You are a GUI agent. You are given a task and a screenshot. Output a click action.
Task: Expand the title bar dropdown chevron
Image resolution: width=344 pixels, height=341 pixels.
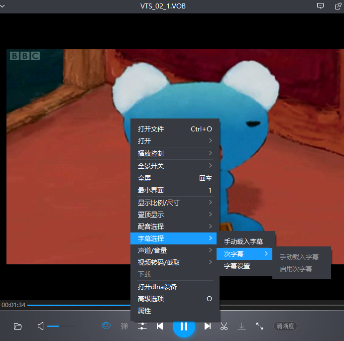tap(2, 6)
